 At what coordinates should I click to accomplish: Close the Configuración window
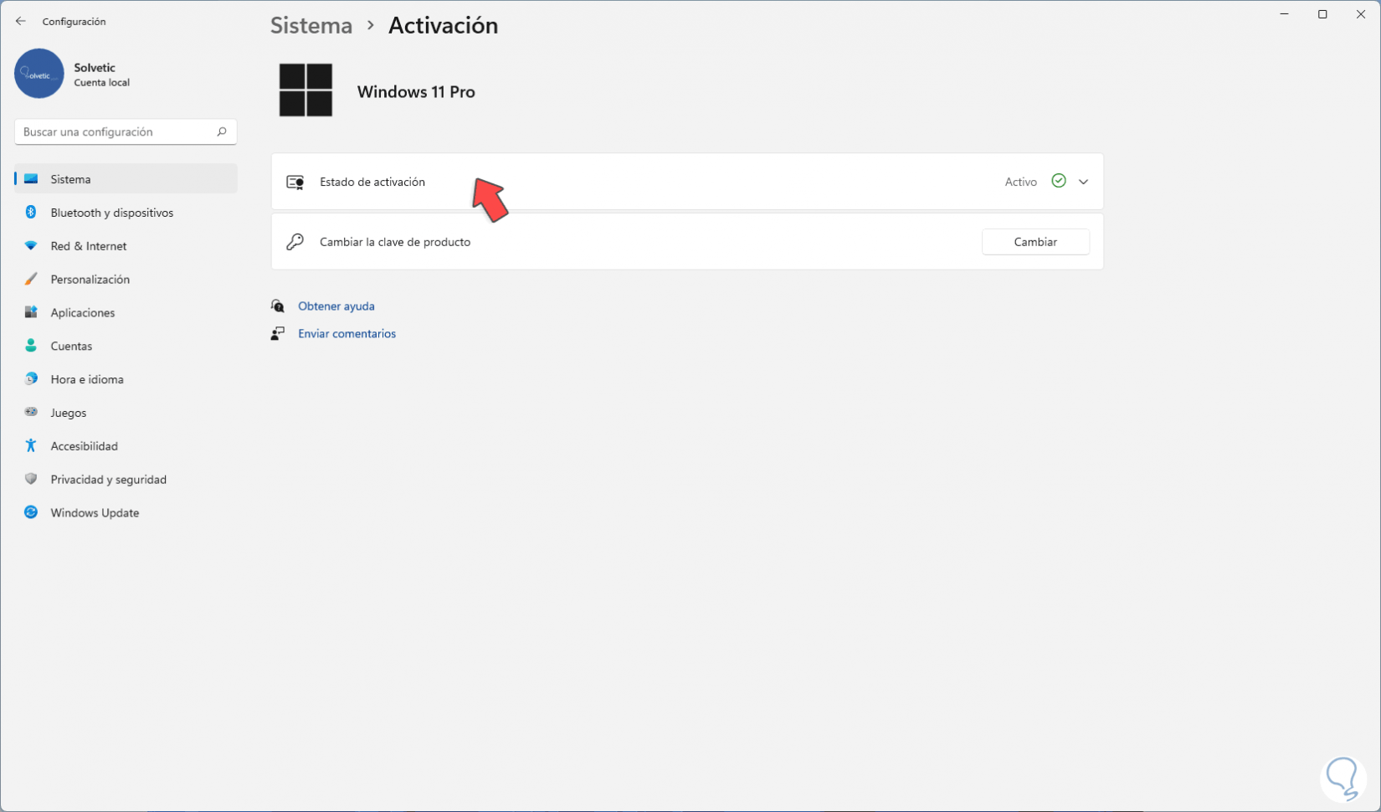click(1362, 14)
